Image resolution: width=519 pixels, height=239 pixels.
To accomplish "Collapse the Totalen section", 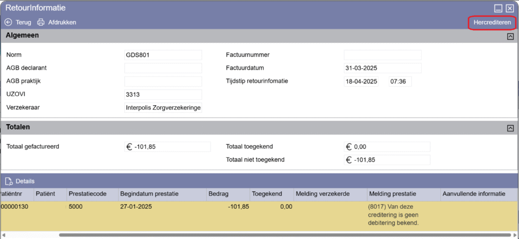I will click(510, 128).
